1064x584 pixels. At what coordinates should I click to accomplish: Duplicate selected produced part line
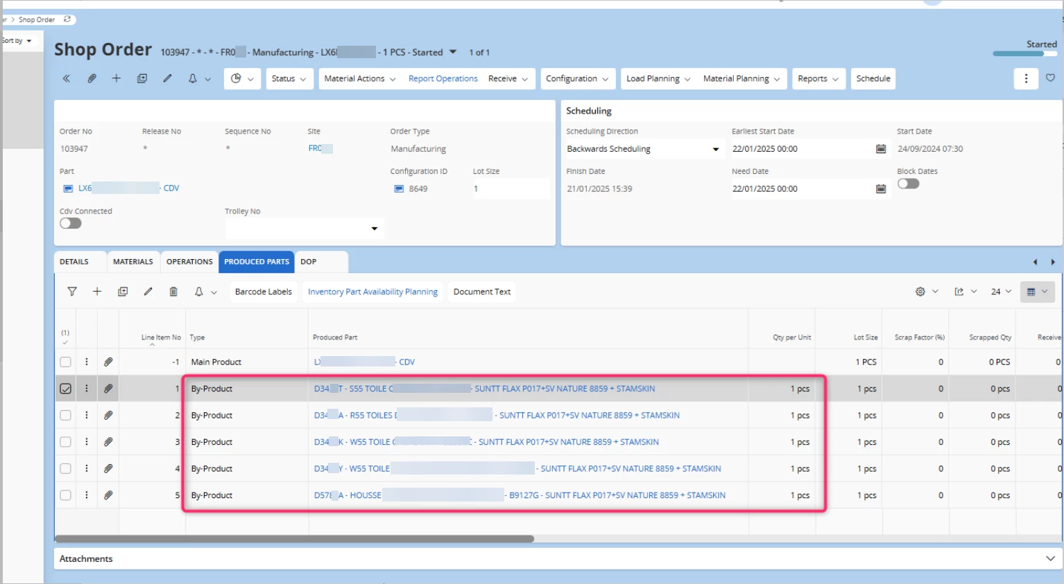[123, 292]
